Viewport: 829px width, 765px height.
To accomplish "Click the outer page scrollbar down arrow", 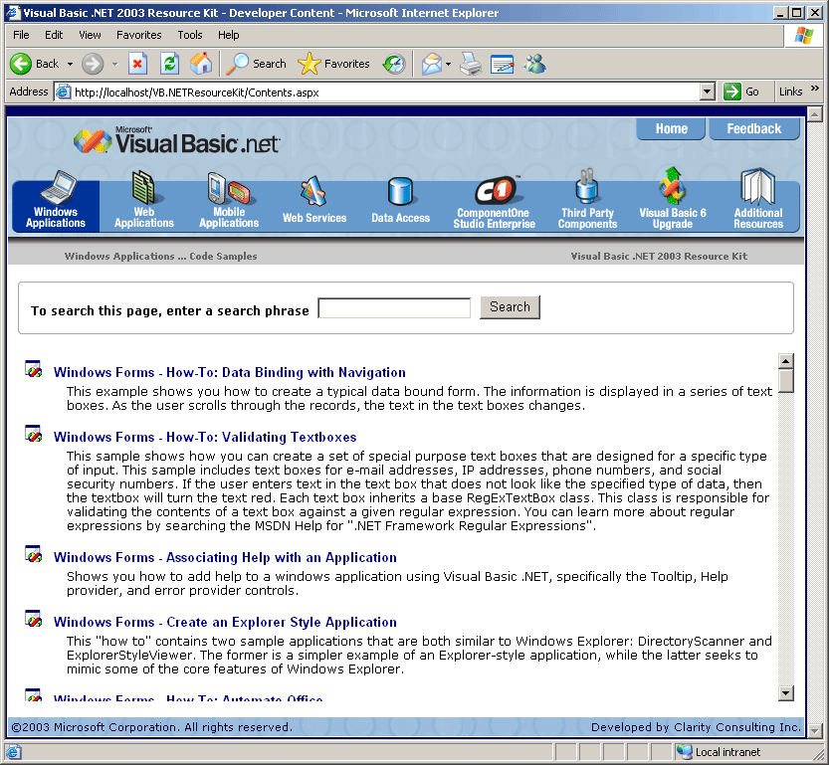I will (815, 730).
